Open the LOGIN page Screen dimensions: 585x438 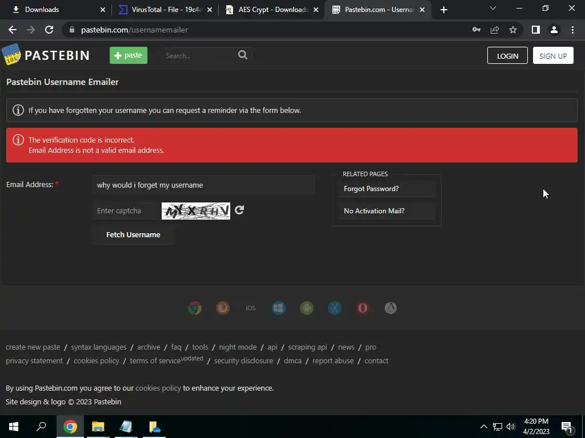coord(507,55)
